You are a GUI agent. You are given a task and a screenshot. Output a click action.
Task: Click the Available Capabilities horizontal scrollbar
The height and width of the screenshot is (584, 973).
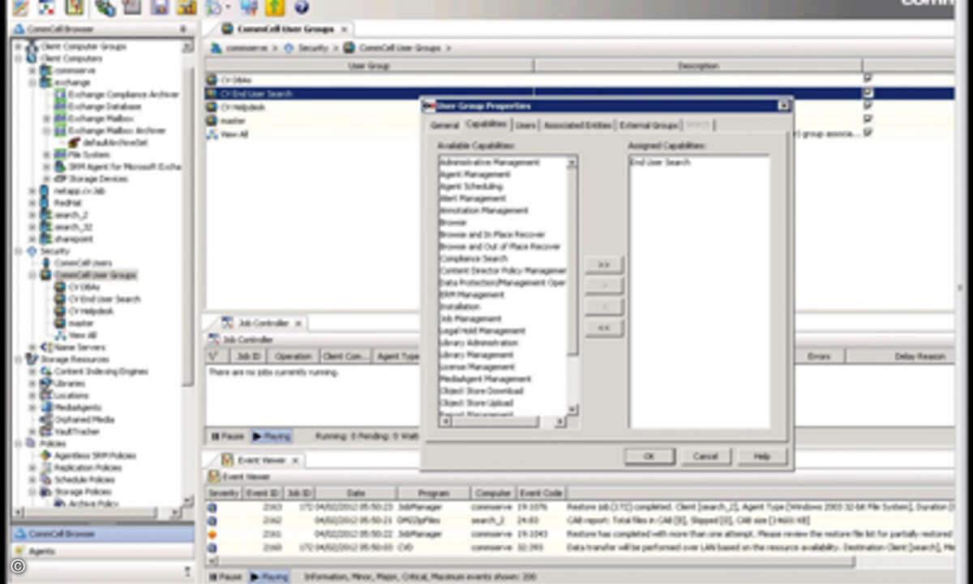(503, 422)
